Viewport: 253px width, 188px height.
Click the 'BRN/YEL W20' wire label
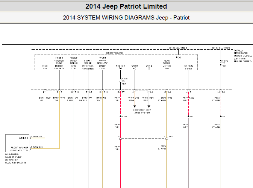[x=44, y=99]
